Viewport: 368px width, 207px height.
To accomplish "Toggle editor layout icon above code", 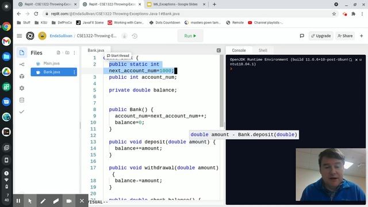I will (218, 50).
